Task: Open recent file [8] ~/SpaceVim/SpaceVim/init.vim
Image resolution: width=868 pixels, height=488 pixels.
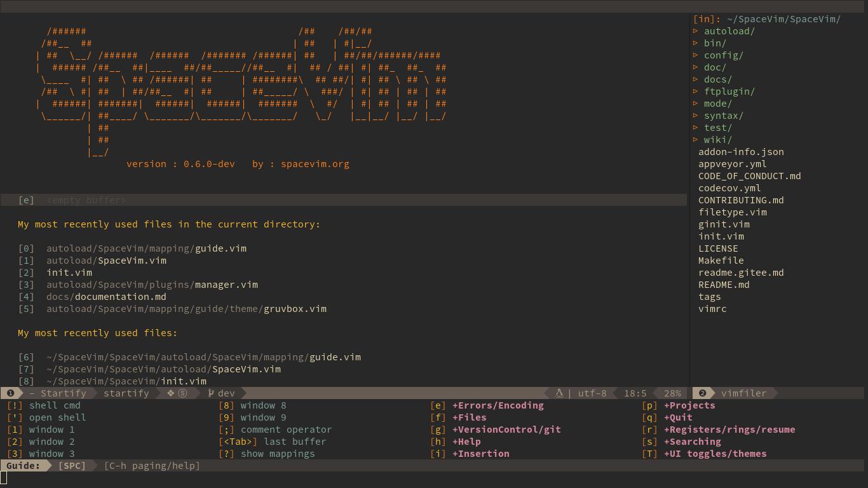Action: click(x=112, y=381)
